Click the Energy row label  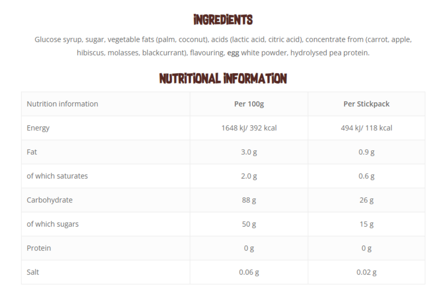coord(38,128)
